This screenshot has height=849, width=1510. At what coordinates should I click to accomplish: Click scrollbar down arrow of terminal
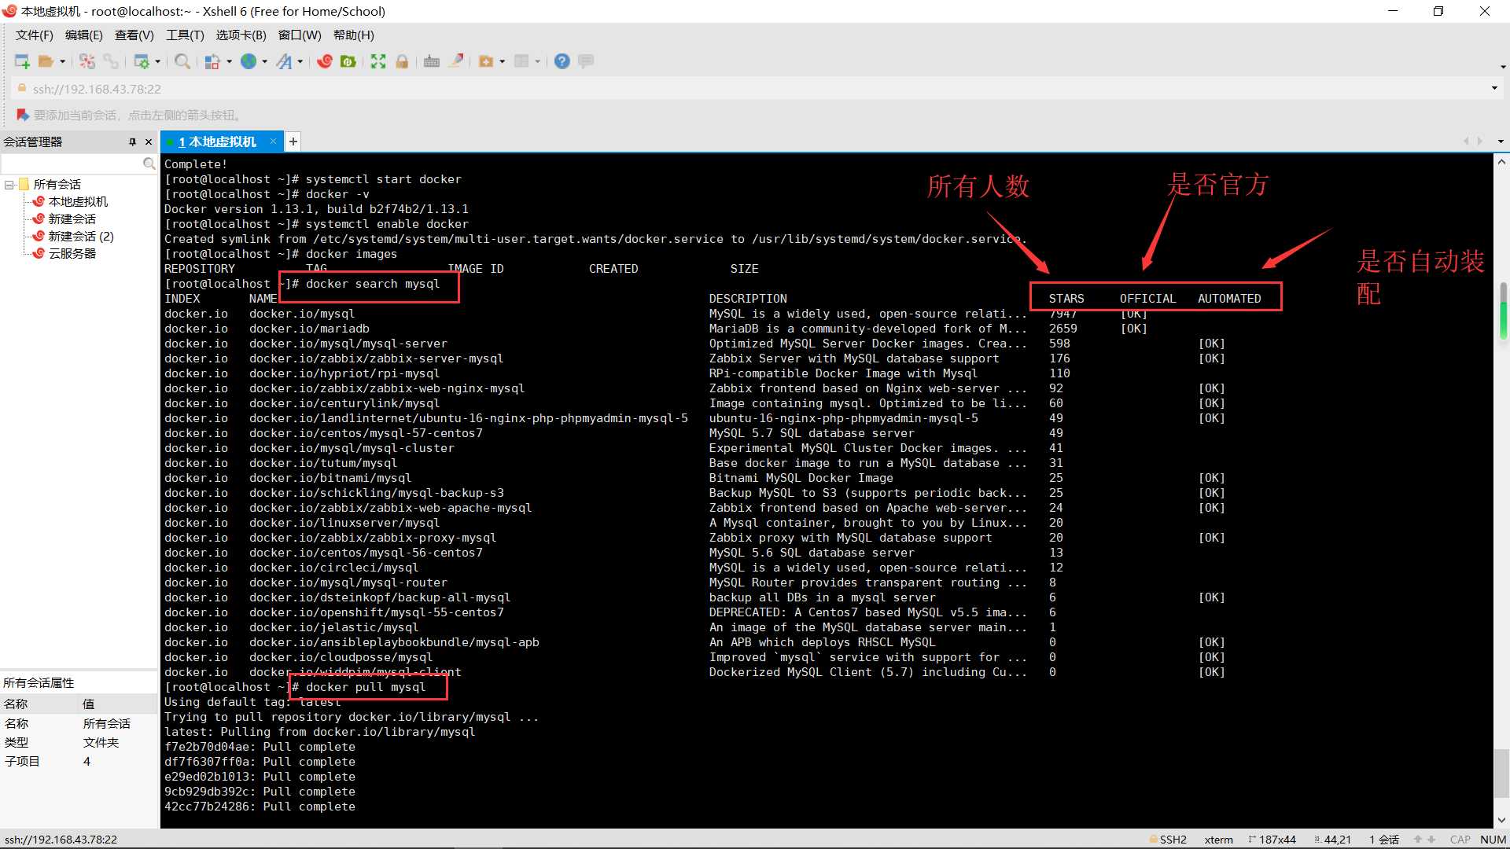point(1501,821)
